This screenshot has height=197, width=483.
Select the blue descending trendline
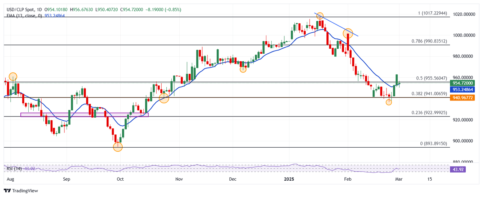[336, 25]
